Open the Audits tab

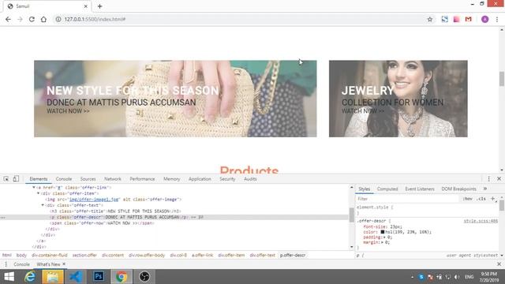[250, 179]
